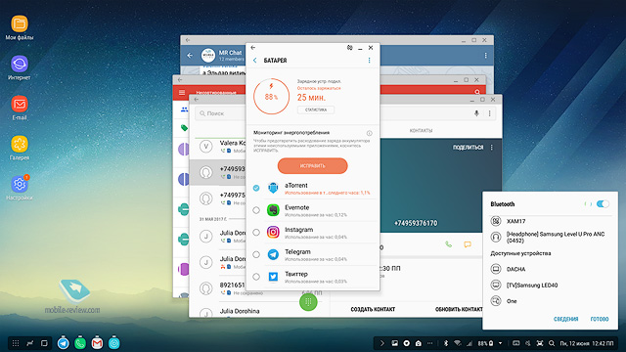The height and width of the screenshot is (352, 626).
Task: Click the Поиск search field in Contacts
Action: pyautogui.click(x=220, y=113)
